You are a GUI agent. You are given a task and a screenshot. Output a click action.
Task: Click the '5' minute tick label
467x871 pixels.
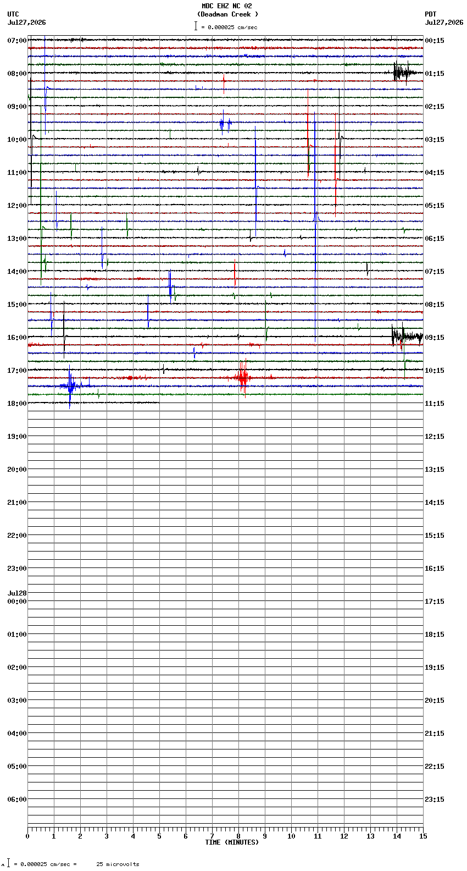click(x=159, y=836)
